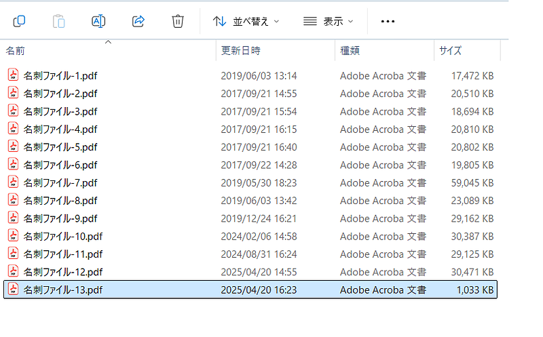This screenshot has width=543, height=337.
Task: Open the 表示 view dropdown
Action: (328, 22)
